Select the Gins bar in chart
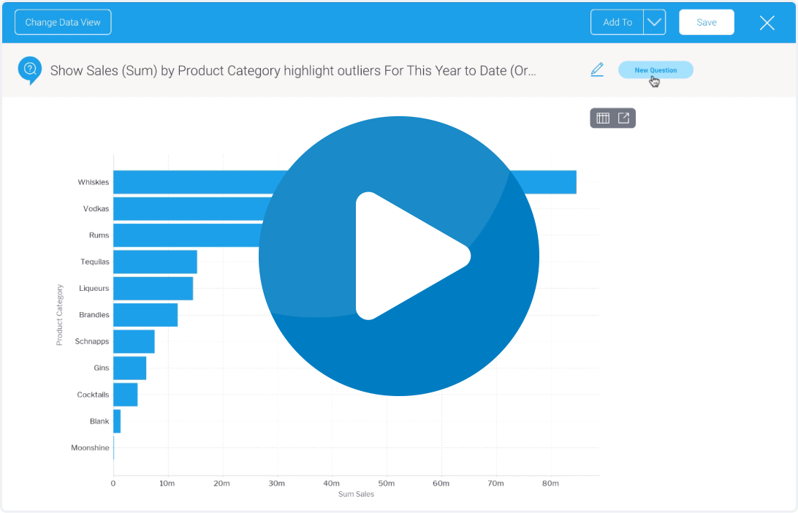The height and width of the screenshot is (513, 798). [130, 368]
